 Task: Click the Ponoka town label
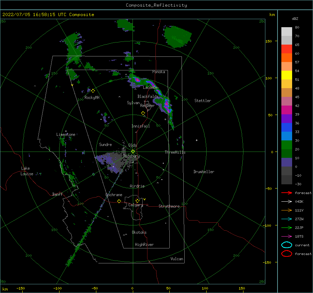[159, 72]
